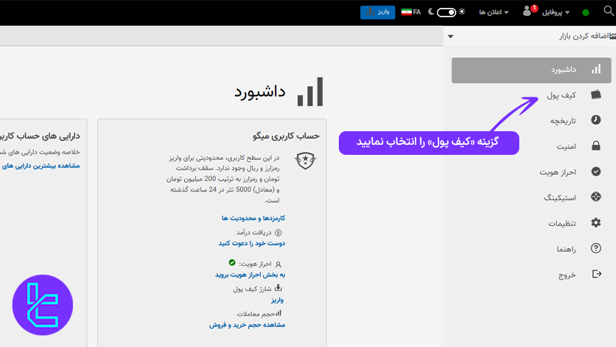The width and height of the screenshot is (616, 347).
Task: Click the download icon beside شارژ کیف پول
Action: (278, 287)
